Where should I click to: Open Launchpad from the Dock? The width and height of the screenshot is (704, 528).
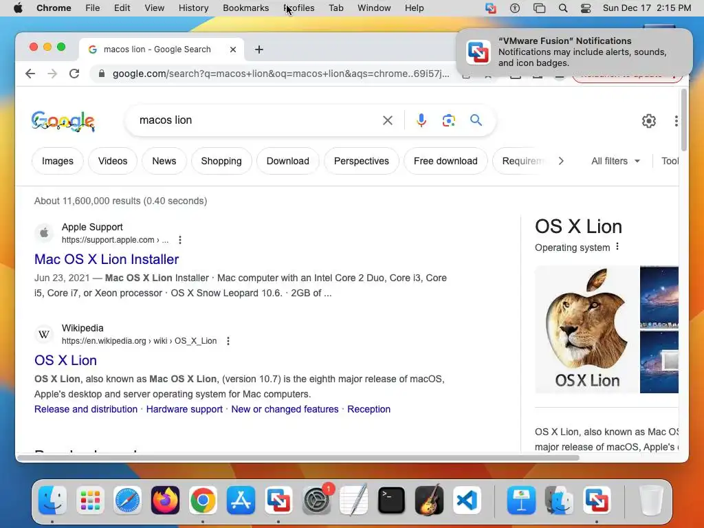tap(90, 500)
